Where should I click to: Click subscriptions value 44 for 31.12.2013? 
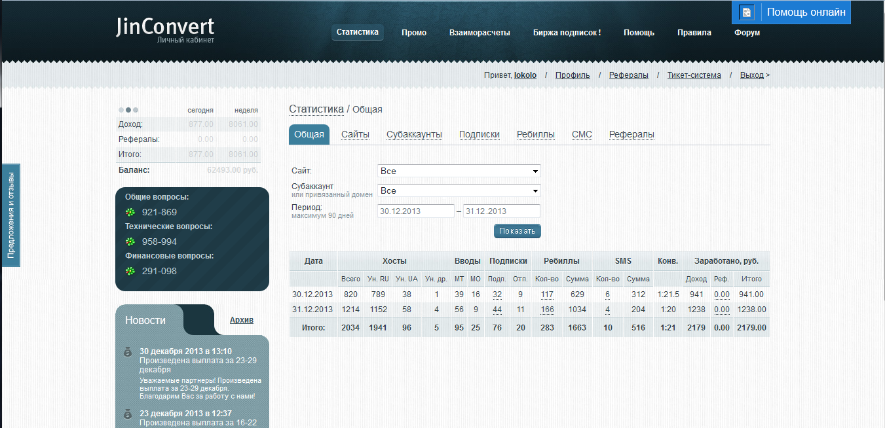pos(497,310)
